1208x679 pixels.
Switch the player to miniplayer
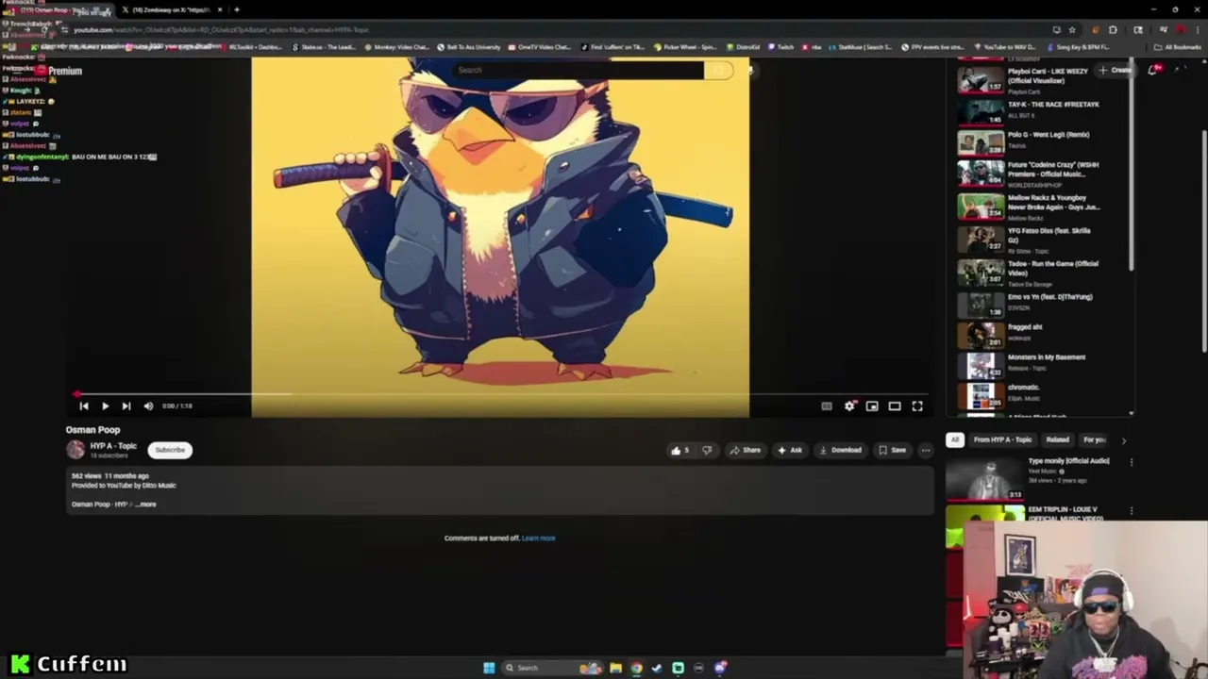click(872, 406)
